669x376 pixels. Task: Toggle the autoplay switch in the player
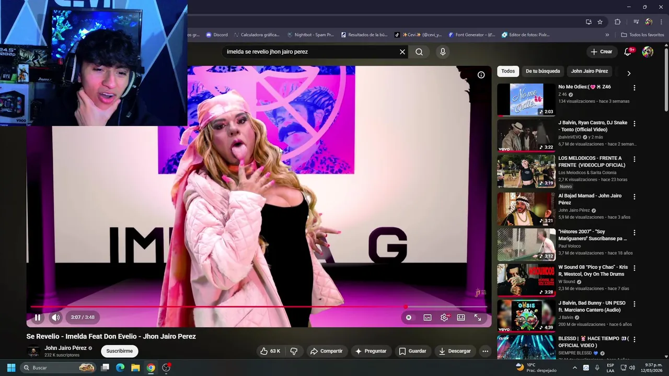tap(409, 317)
